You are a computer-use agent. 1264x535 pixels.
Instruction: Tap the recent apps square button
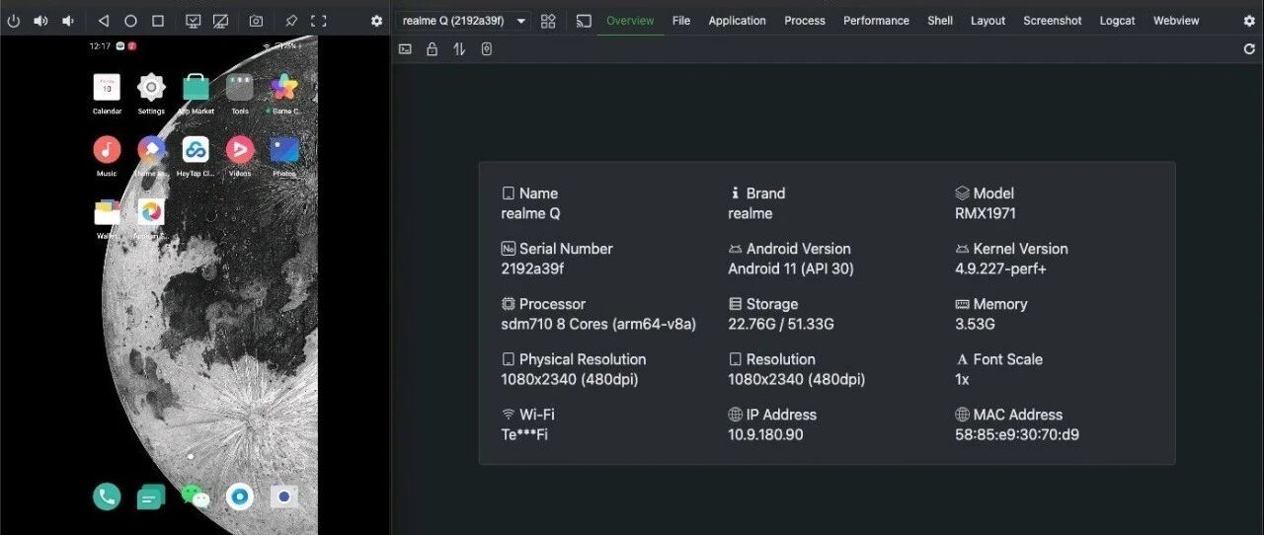click(x=158, y=21)
